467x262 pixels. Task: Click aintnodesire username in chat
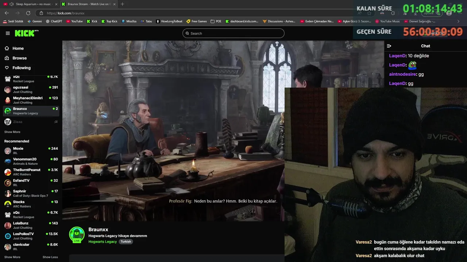pos(403,74)
